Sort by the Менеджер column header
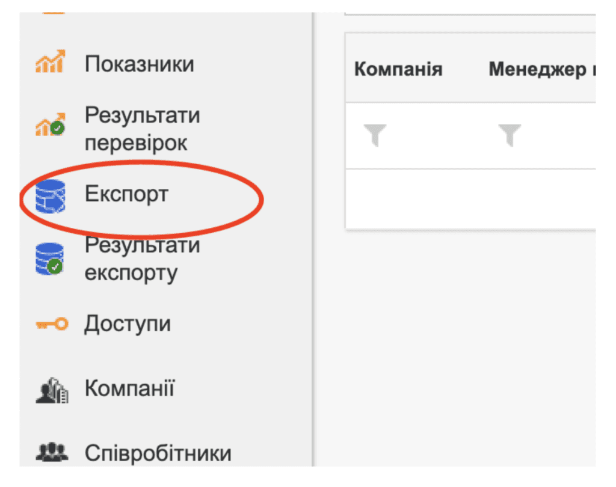 click(542, 69)
